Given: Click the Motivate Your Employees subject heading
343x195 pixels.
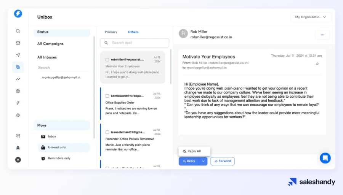Looking at the screenshot, I should tap(209, 57).
